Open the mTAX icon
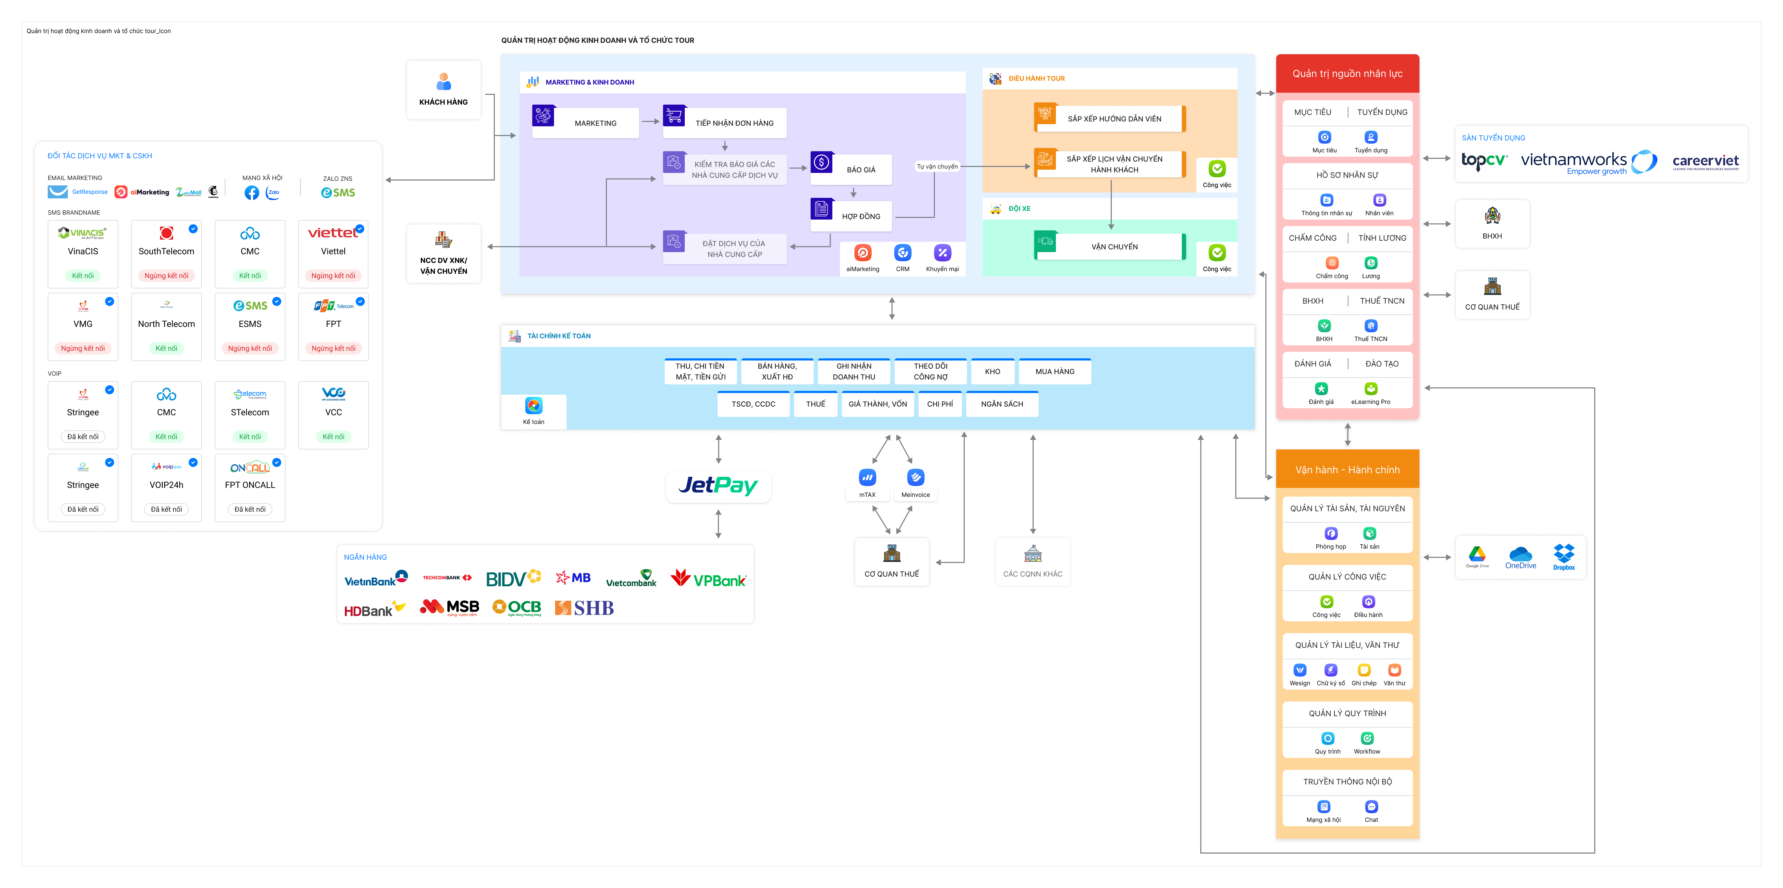Screen dimensions: 1783x888 (867, 477)
